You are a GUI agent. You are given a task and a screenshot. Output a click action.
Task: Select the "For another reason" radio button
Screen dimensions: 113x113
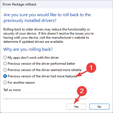[x=5, y=83]
